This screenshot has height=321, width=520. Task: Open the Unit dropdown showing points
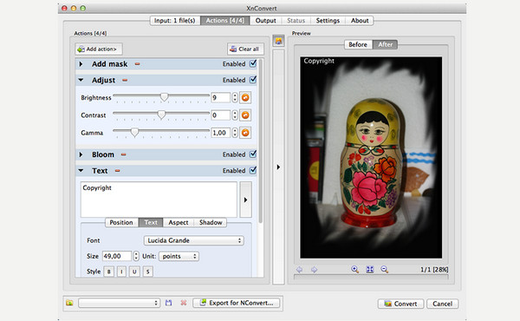tap(179, 256)
